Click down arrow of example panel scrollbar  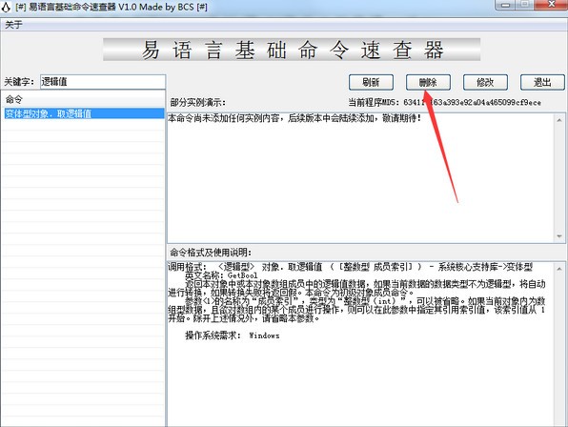559,236
